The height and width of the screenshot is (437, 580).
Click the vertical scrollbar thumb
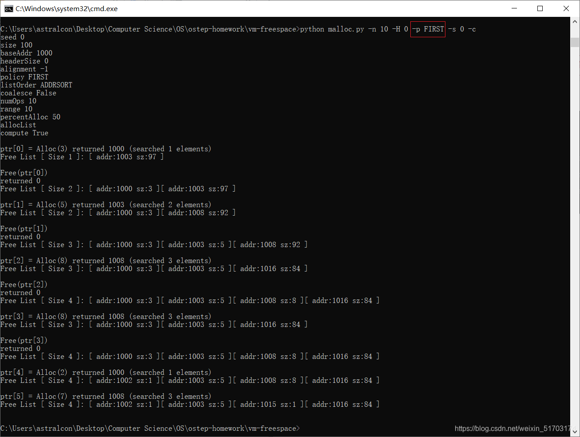(575, 42)
